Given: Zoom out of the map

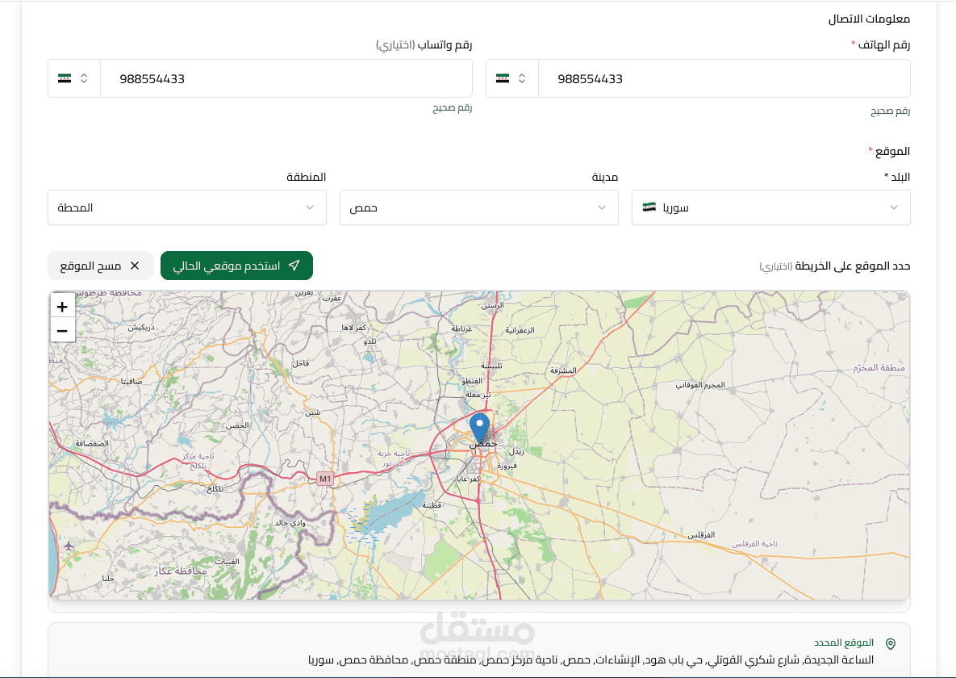Looking at the screenshot, I should [62, 331].
